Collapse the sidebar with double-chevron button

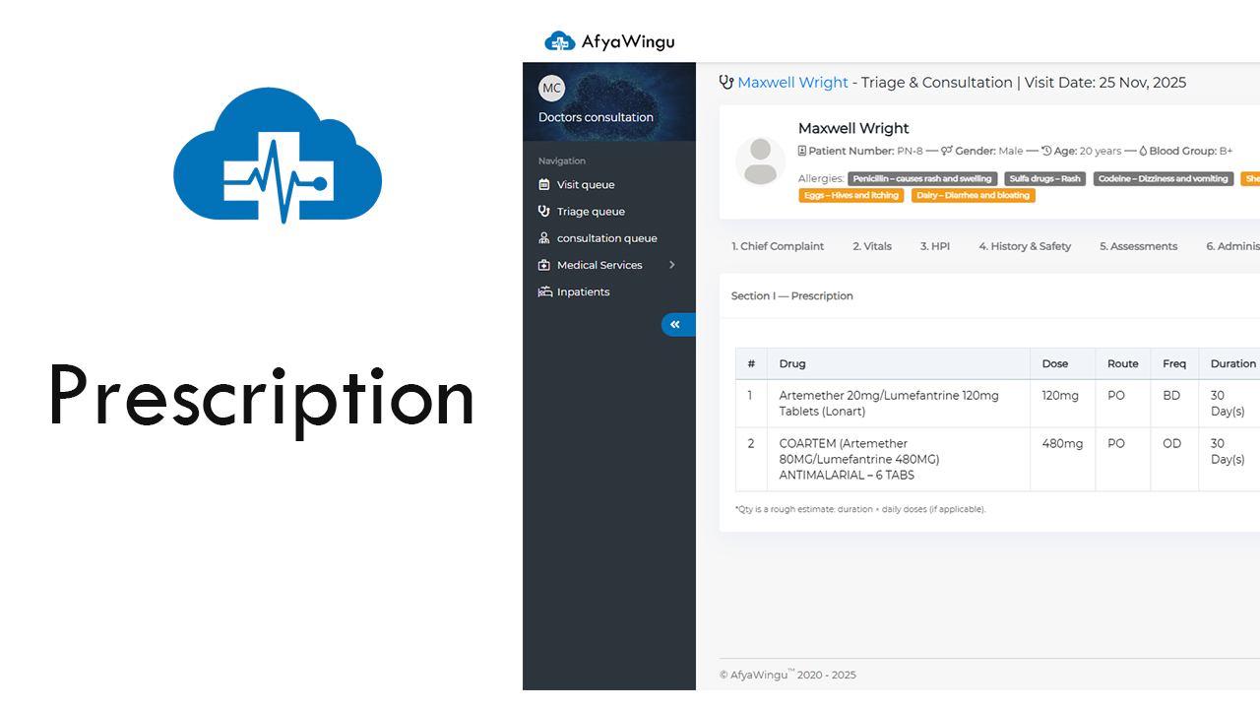click(677, 324)
